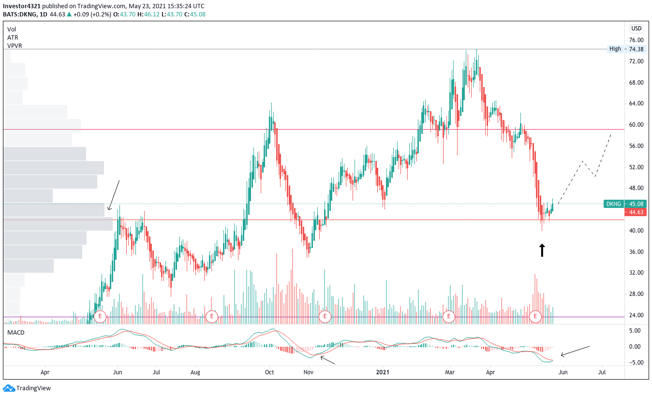Viewport: 652px width, 397px height.
Task: Click the 76.00 price axis value
Action: [x=636, y=40]
